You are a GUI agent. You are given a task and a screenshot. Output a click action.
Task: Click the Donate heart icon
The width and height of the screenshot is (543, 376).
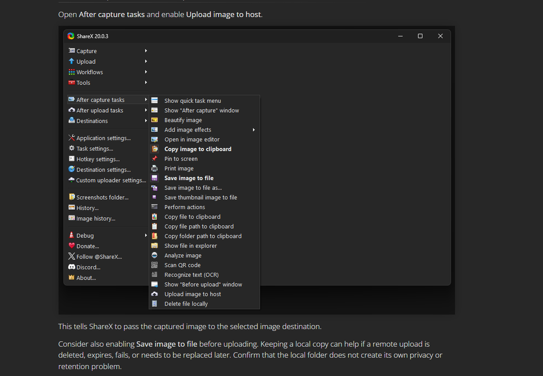point(72,246)
